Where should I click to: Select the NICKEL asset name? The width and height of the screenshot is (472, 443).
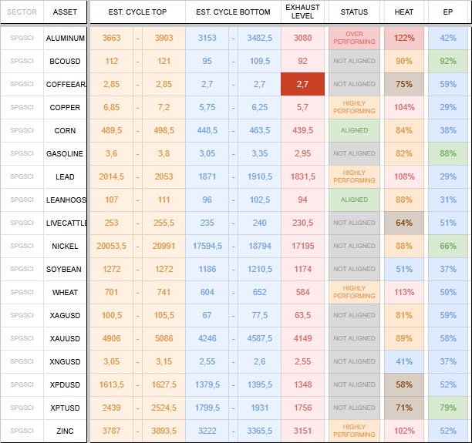[65, 246]
